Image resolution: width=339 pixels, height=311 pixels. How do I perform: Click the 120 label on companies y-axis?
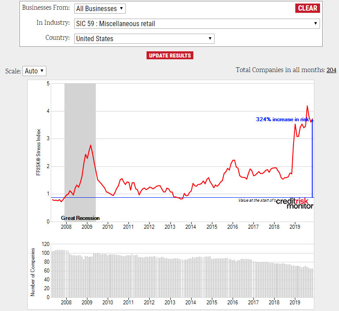point(45,244)
